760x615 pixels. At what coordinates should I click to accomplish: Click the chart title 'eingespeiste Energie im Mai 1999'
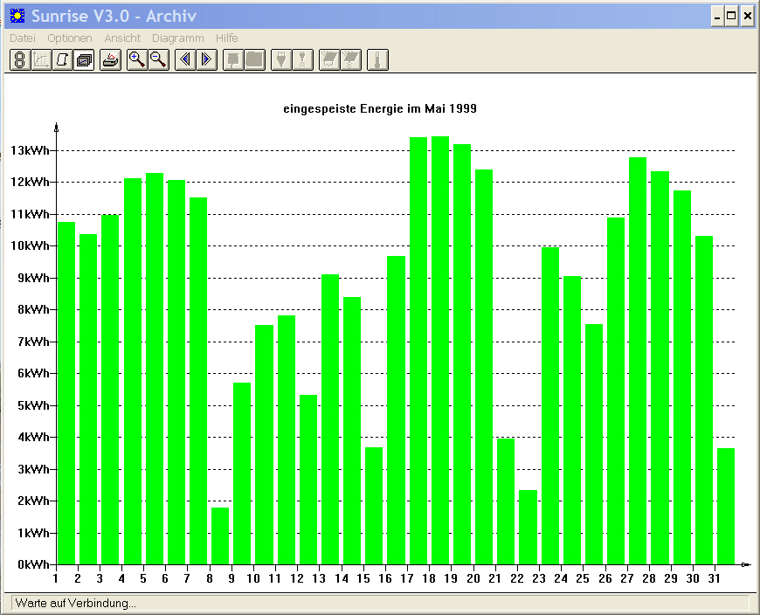tap(379, 108)
